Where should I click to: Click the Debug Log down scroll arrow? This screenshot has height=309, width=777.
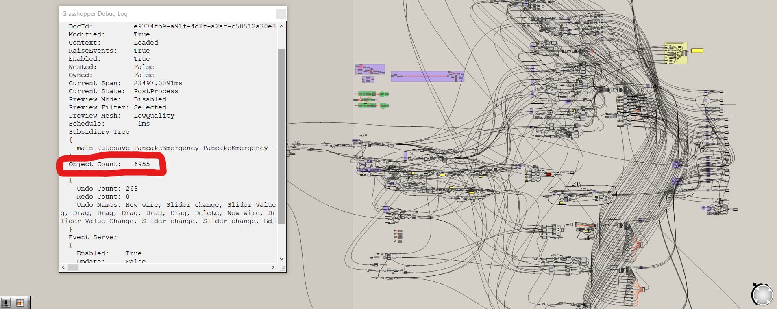(281, 259)
